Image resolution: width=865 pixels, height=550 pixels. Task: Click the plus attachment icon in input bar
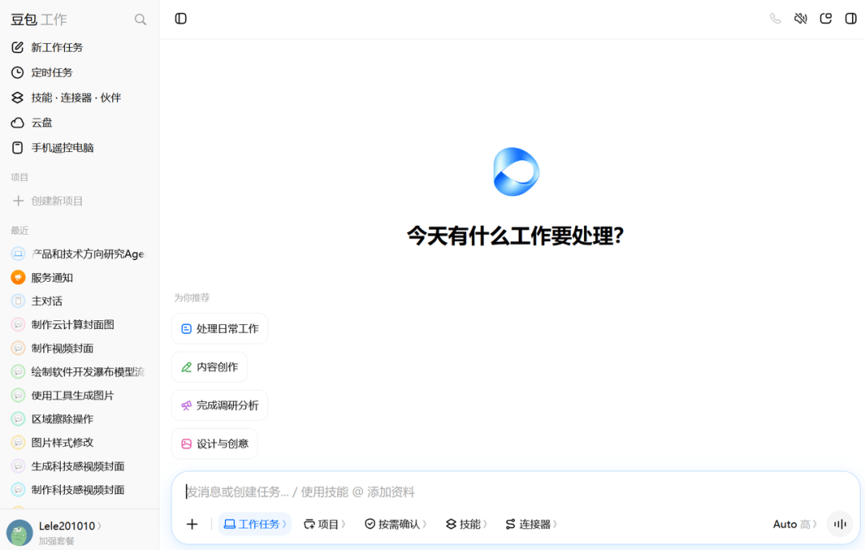point(192,524)
